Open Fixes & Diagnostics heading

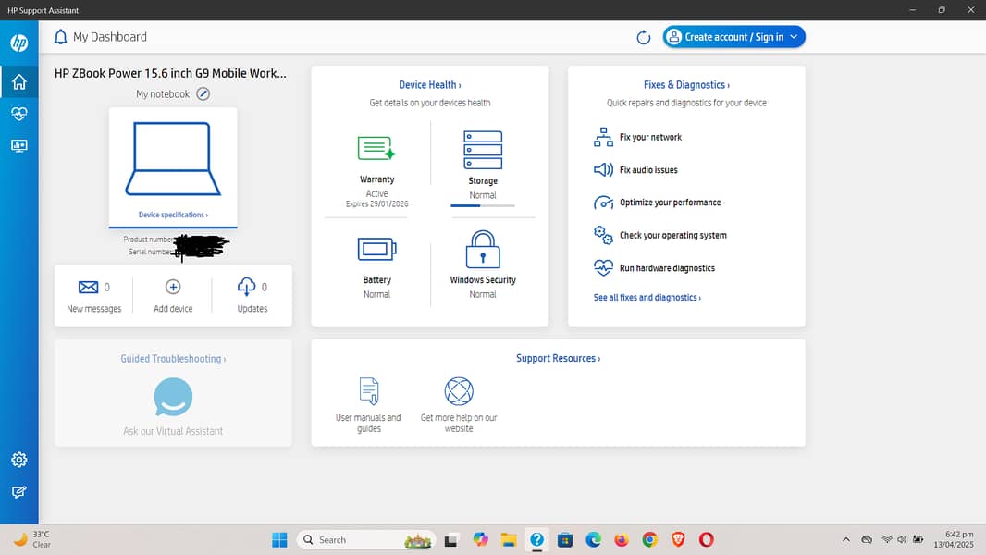[686, 85]
